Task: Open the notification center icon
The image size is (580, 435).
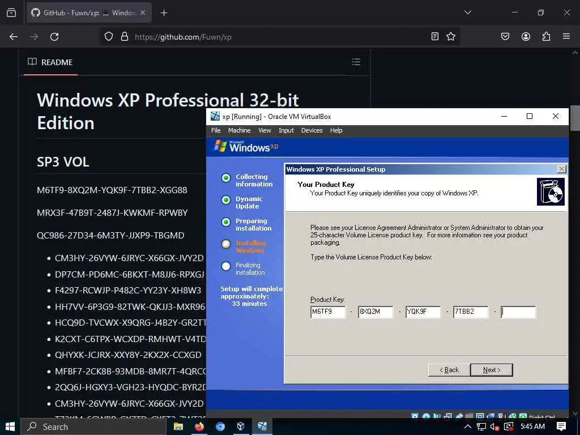Action: [x=561, y=427]
